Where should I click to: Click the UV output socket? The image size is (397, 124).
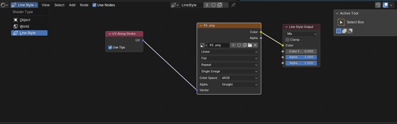pyautogui.click(x=143, y=40)
